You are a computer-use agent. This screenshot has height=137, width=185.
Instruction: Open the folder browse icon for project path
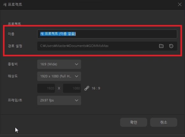(x=161, y=46)
